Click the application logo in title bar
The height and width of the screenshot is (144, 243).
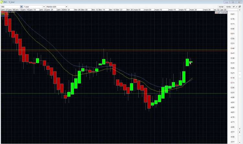tap(2, 2)
